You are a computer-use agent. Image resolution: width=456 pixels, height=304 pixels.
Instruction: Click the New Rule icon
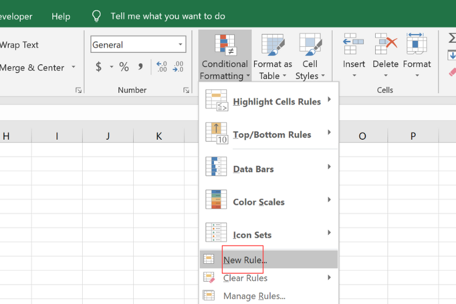tap(209, 259)
